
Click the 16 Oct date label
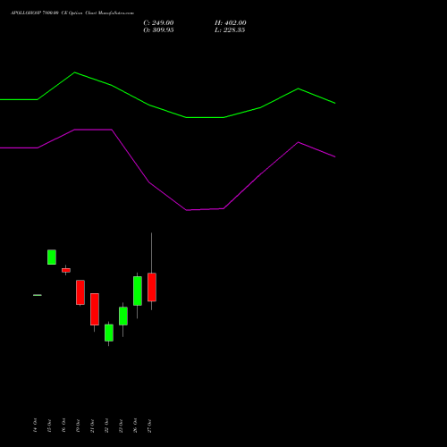(63, 426)
